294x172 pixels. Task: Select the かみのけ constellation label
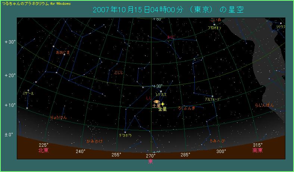point(94,141)
